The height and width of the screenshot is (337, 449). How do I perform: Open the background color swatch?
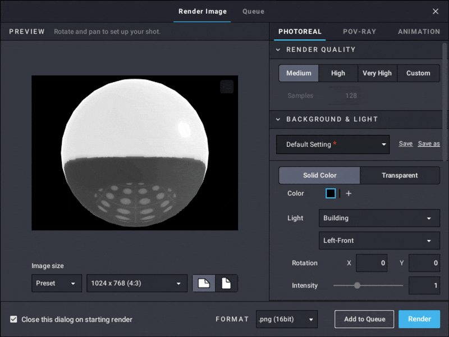coord(330,193)
